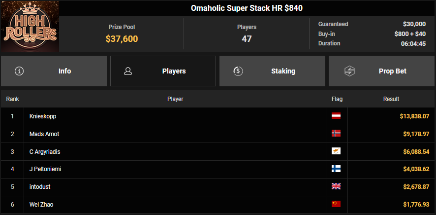The image size is (436, 215).
Task: Sort by the Result column header
Action: [391, 99]
